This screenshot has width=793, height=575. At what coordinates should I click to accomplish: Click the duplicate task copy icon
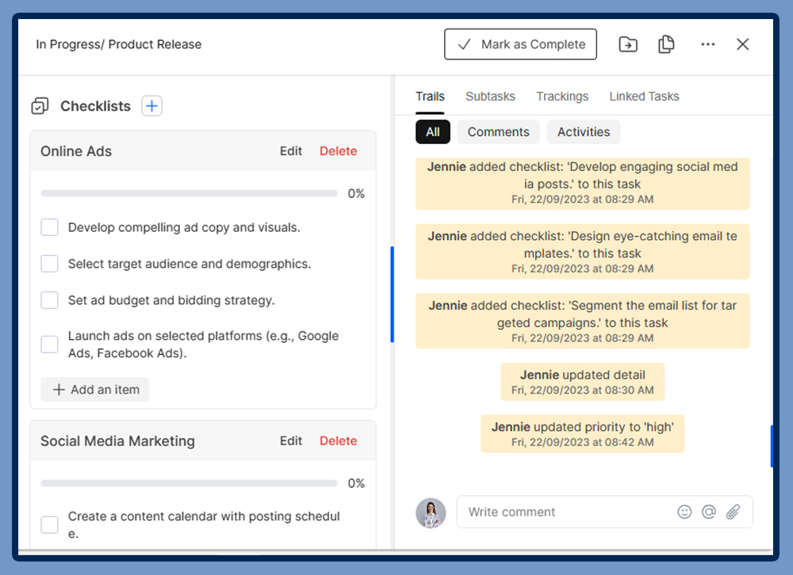tap(666, 44)
